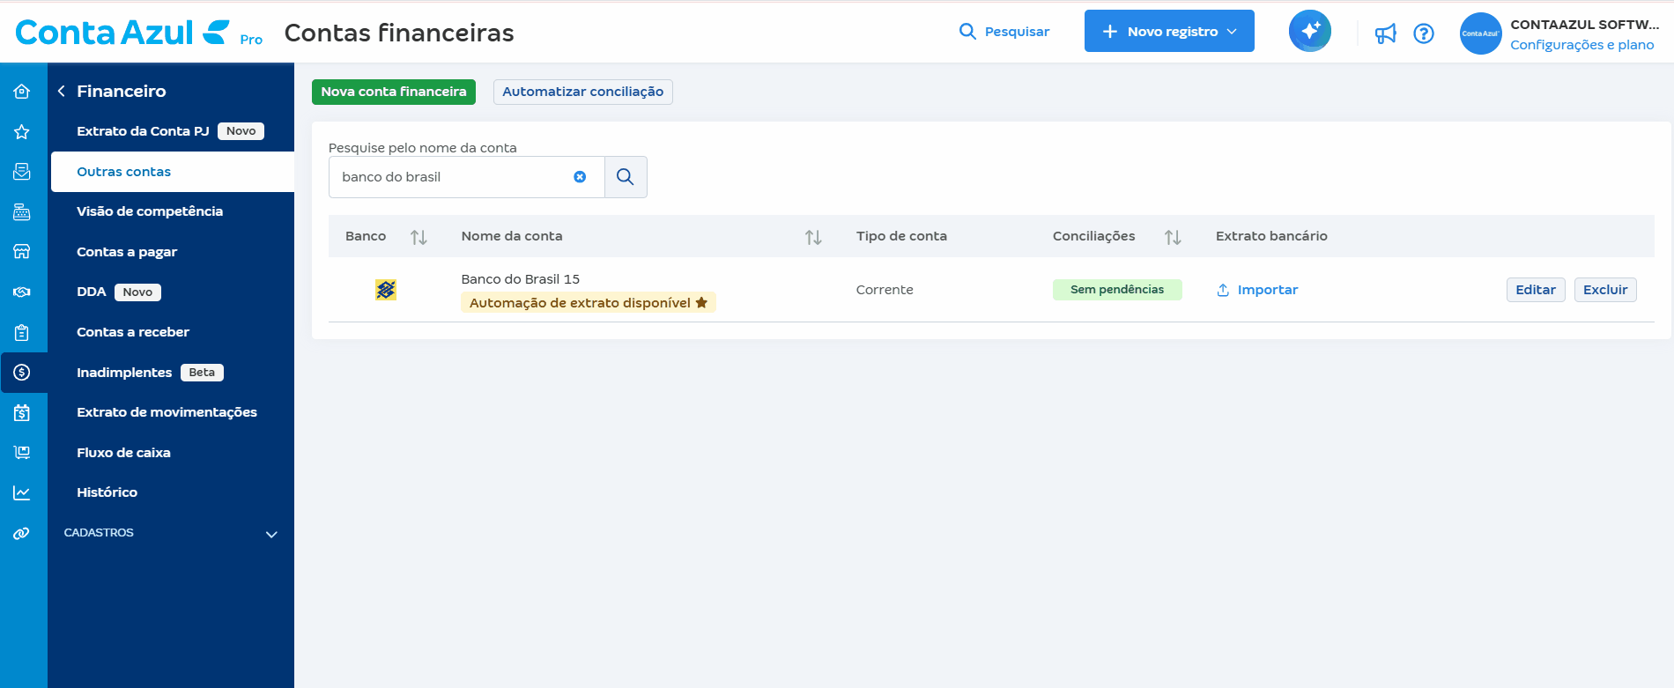Open top Pesquisar search
The height and width of the screenshot is (688, 1674).
[x=1004, y=32]
